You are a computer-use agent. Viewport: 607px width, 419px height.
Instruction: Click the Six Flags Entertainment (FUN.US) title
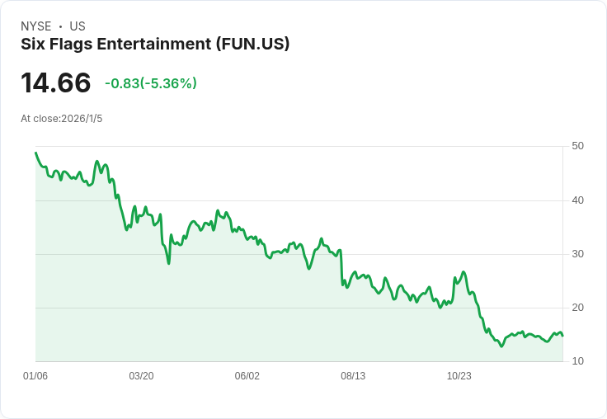coord(155,44)
